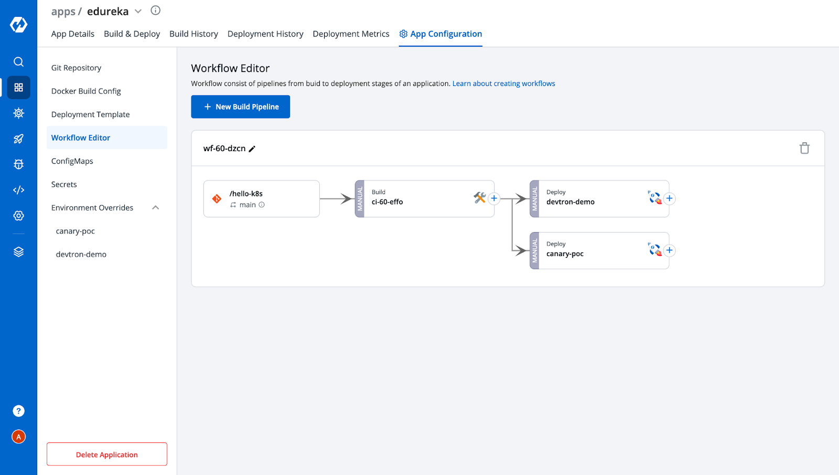
Task: Click the wf-60-dzcn workflow name
Action: 224,149
